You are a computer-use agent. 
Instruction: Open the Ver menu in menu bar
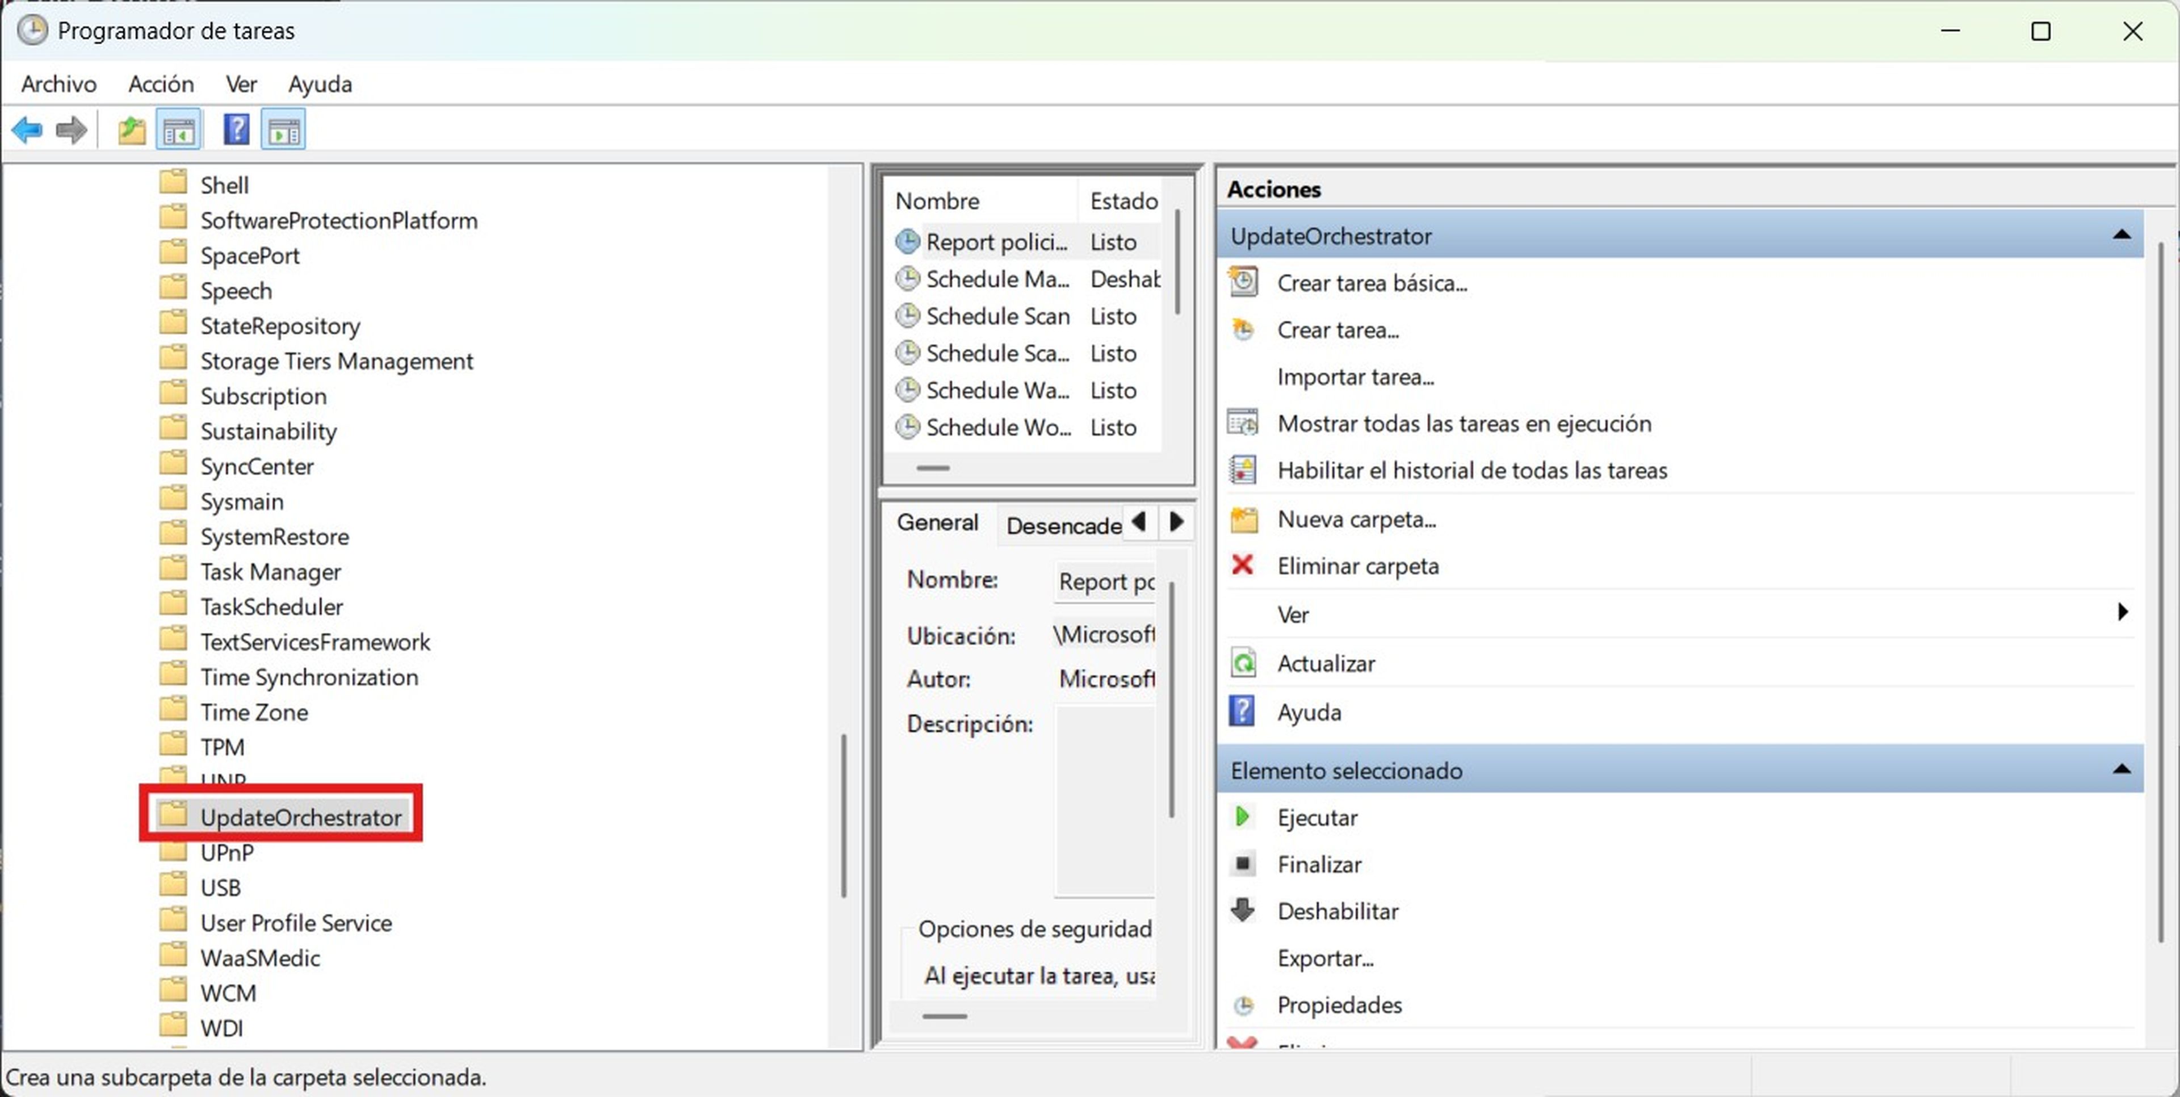point(241,84)
